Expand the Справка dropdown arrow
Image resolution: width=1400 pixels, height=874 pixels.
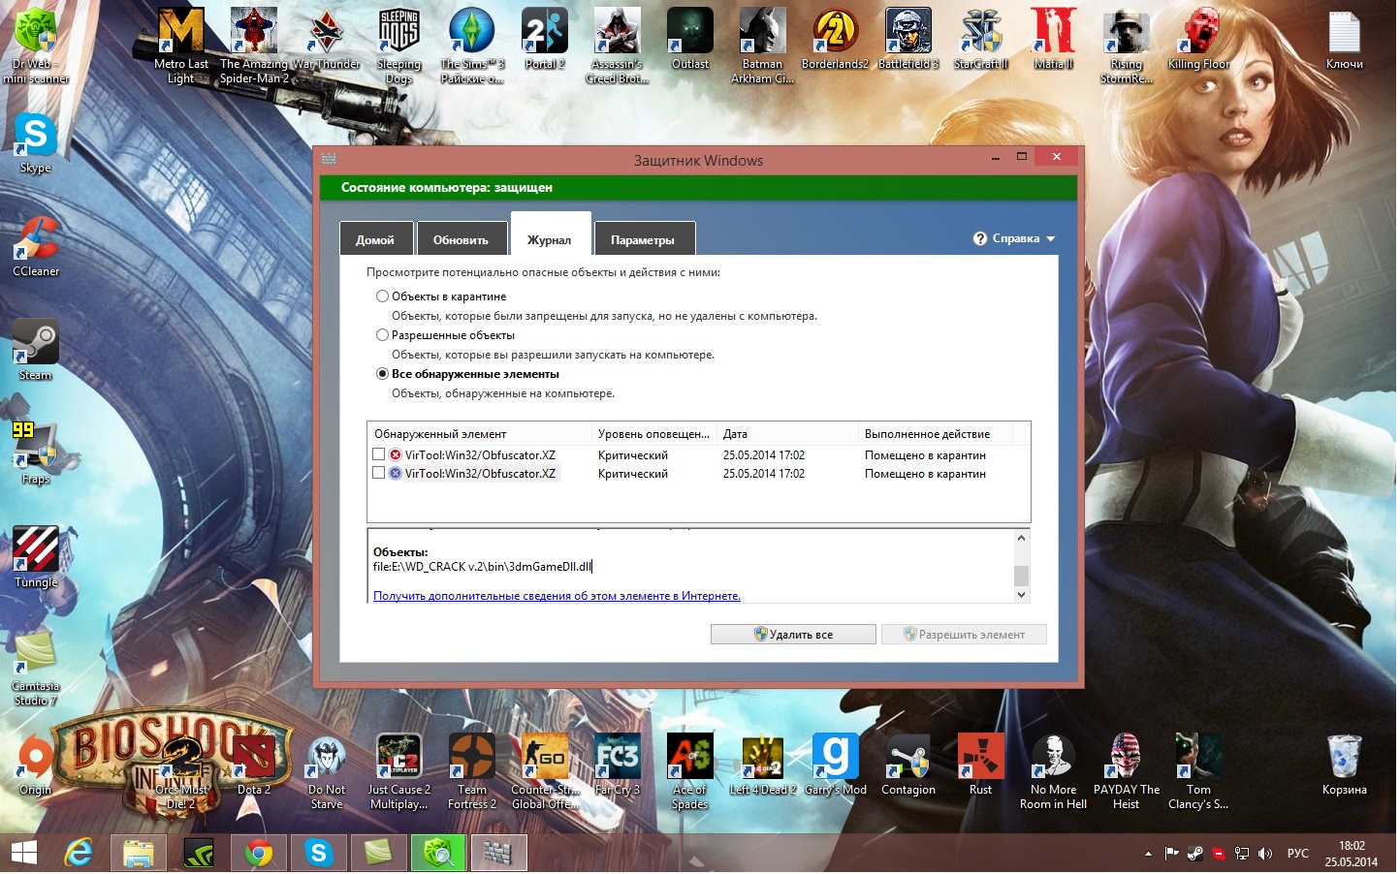(x=1051, y=239)
